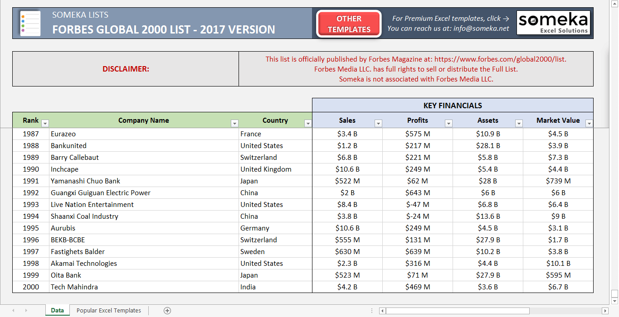Select rank cell 1987
Viewport: 619px width, 317px height.
tap(31, 134)
